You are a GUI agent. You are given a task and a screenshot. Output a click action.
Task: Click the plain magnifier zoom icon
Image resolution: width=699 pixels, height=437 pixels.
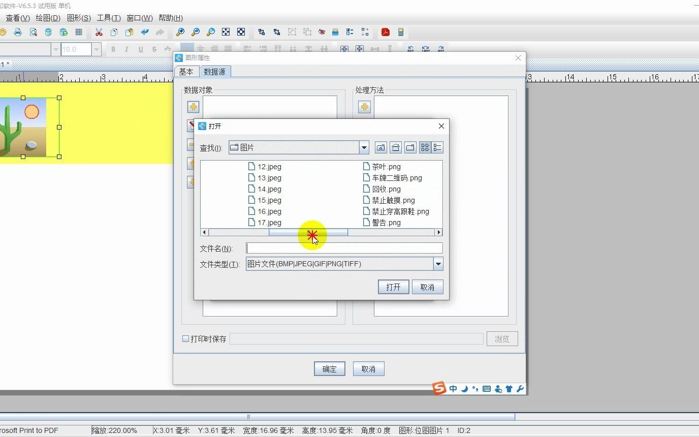tap(210, 32)
